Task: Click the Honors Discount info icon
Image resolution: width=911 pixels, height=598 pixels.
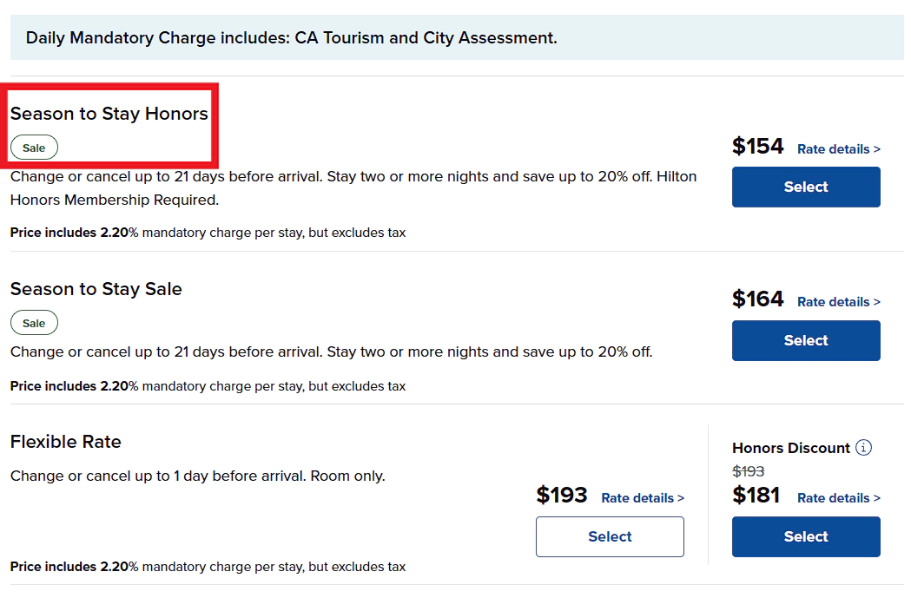Action: click(863, 448)
